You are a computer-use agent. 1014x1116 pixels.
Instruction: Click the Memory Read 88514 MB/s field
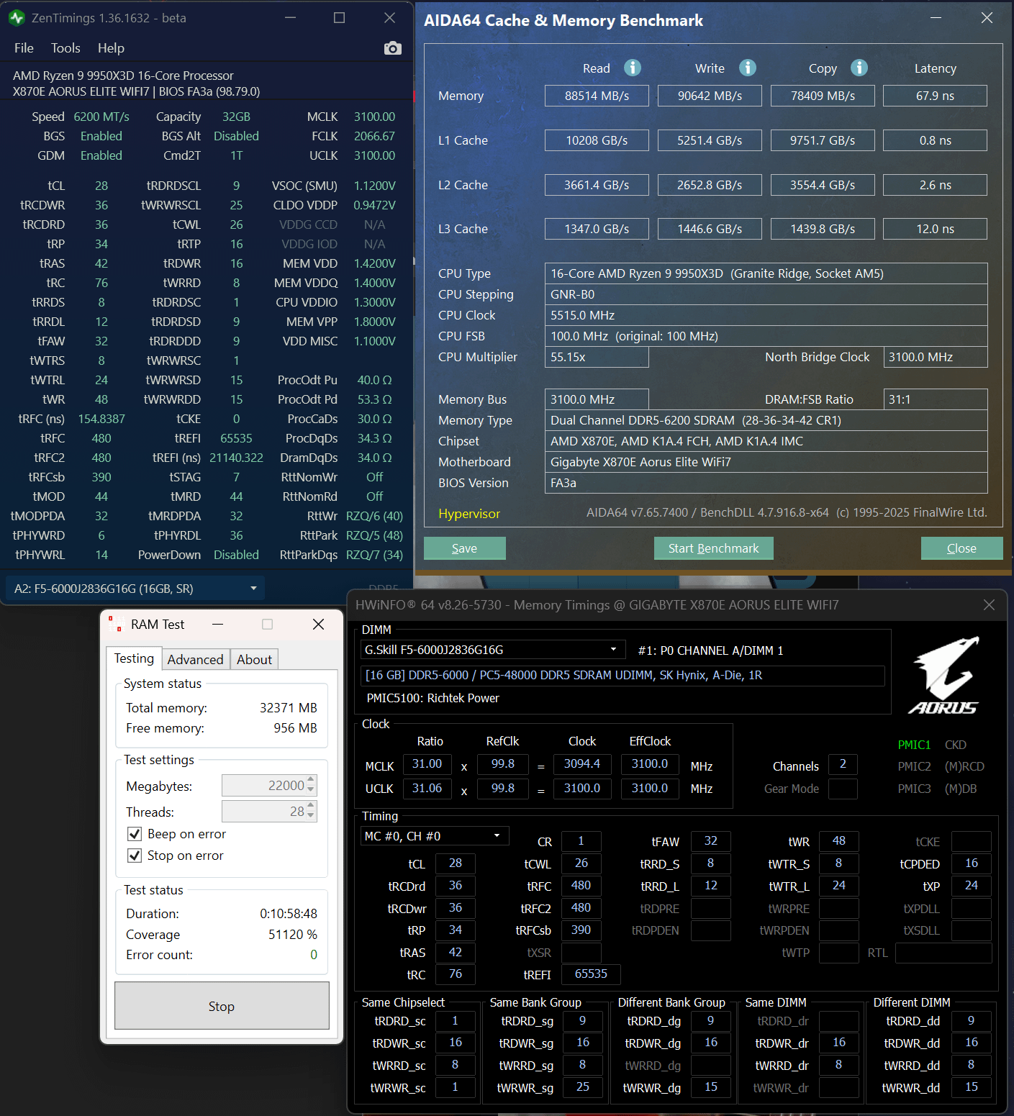[597, 96]
